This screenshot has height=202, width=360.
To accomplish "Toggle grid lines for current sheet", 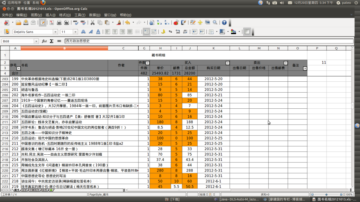I will pos(247,32).
